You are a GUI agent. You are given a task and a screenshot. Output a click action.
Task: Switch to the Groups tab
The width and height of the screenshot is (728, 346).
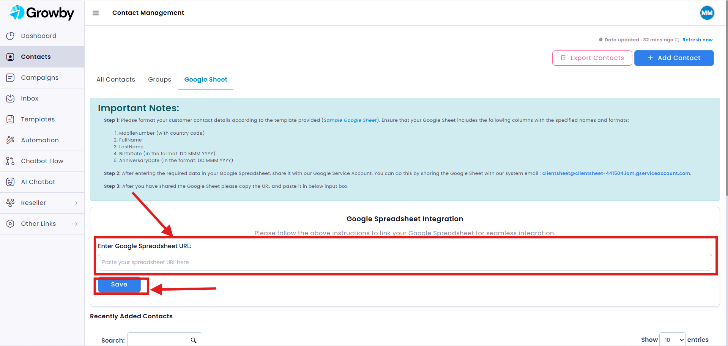click(159, 80)
